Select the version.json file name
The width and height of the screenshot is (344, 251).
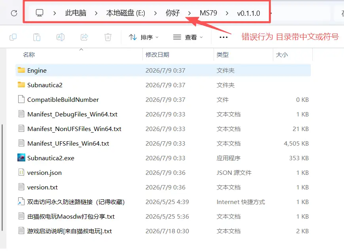pos(44,173)
